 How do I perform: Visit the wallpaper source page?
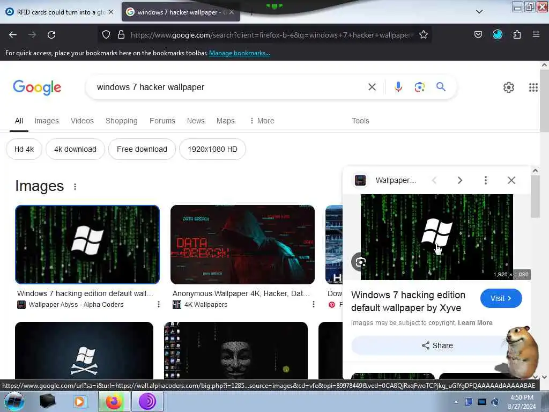(x=501, y=298)
